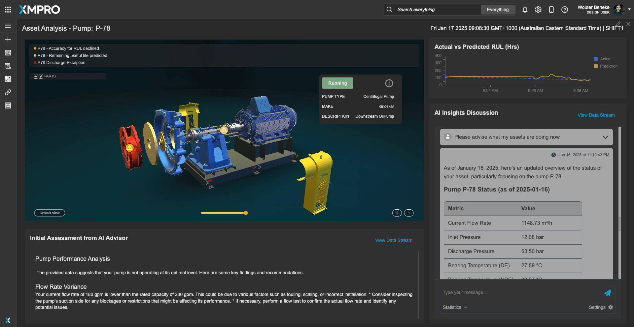Click the mobile device icon
Viewport: 634px width, 327px height.
click(551, 10)
